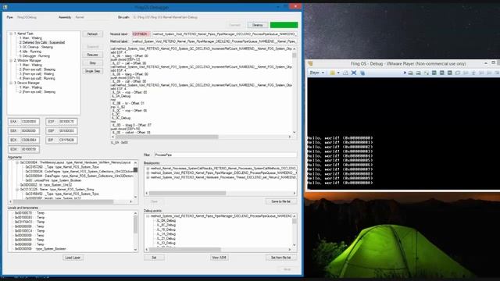500x281 pixels.
Task: Click the assembly listing horizontal scrollbar
Action: (202, 137)
